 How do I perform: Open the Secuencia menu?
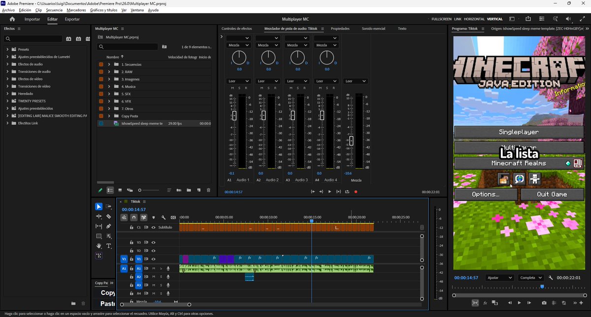54,10
